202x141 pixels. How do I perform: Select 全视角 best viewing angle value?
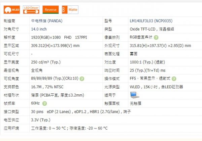coord(37,70)
